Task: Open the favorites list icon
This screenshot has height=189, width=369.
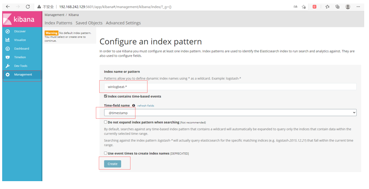Action: click(327, 7)
